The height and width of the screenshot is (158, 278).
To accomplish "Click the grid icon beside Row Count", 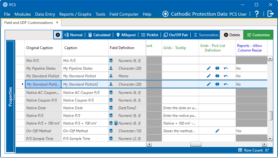I will 240,150.
